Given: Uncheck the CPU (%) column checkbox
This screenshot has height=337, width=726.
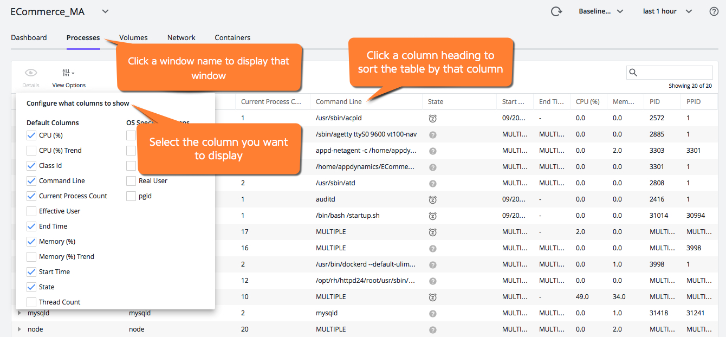Looking at the screenshot, I should (31, 135).
